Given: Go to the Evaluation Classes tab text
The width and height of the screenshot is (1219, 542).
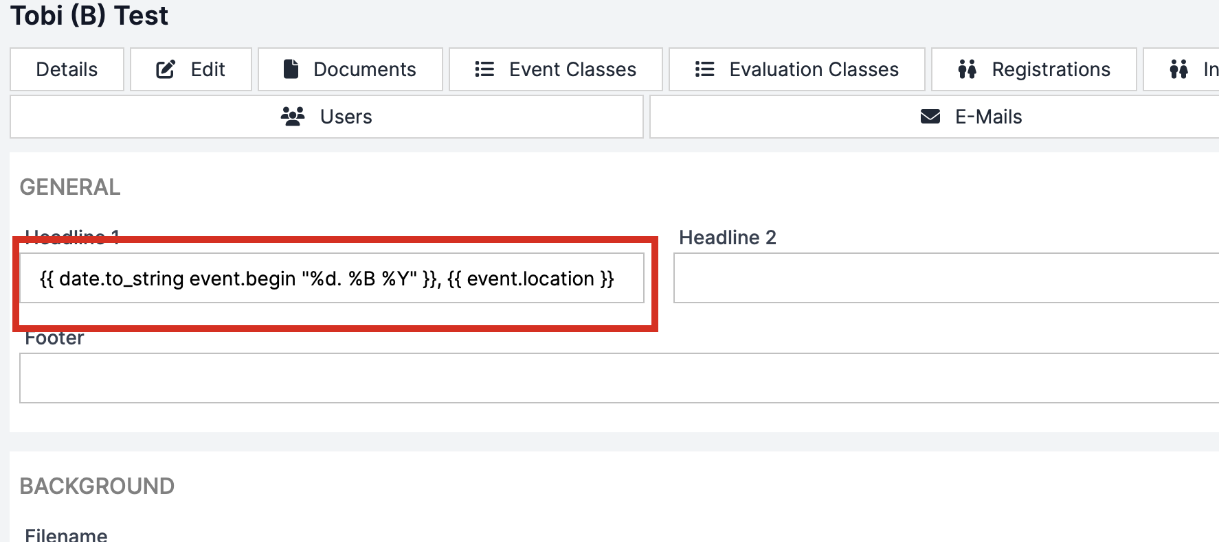Looking at the screenshot, I should (x=814, y=69).
